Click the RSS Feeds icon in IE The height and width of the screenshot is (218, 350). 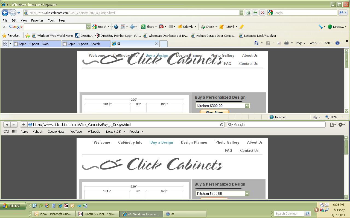(x=268, y=43)
